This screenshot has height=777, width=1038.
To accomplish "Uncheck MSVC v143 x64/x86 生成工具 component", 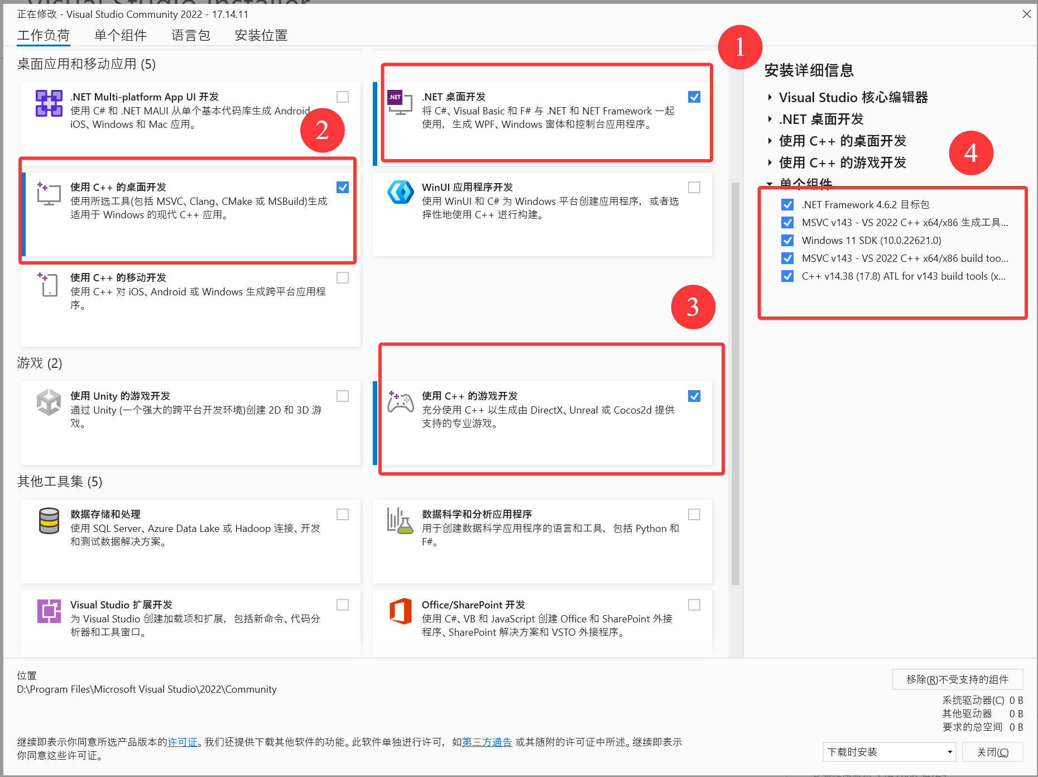I will click(x=787, y=223).
